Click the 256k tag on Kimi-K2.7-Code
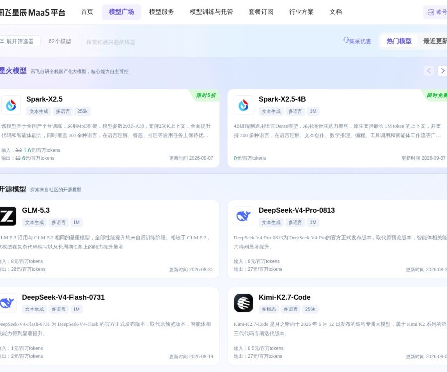 click(x=310, y=309)
